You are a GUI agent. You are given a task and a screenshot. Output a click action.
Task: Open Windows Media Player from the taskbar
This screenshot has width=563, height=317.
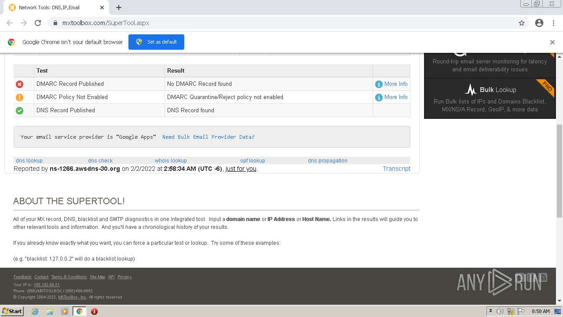coord(65,311)
